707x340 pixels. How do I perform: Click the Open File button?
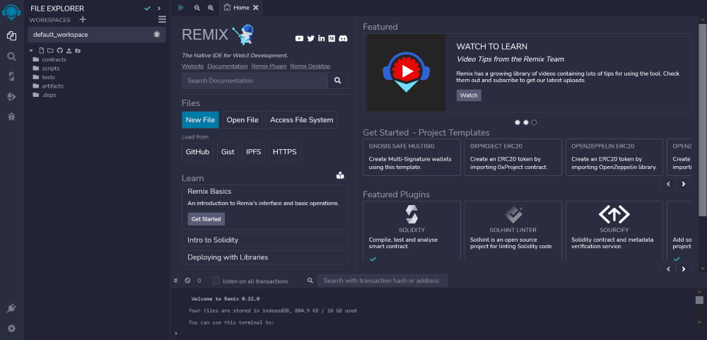click(x=243, y=120)
